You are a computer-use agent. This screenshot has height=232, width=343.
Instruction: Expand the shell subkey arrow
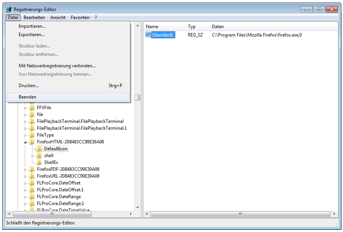[x=33, y=156]
